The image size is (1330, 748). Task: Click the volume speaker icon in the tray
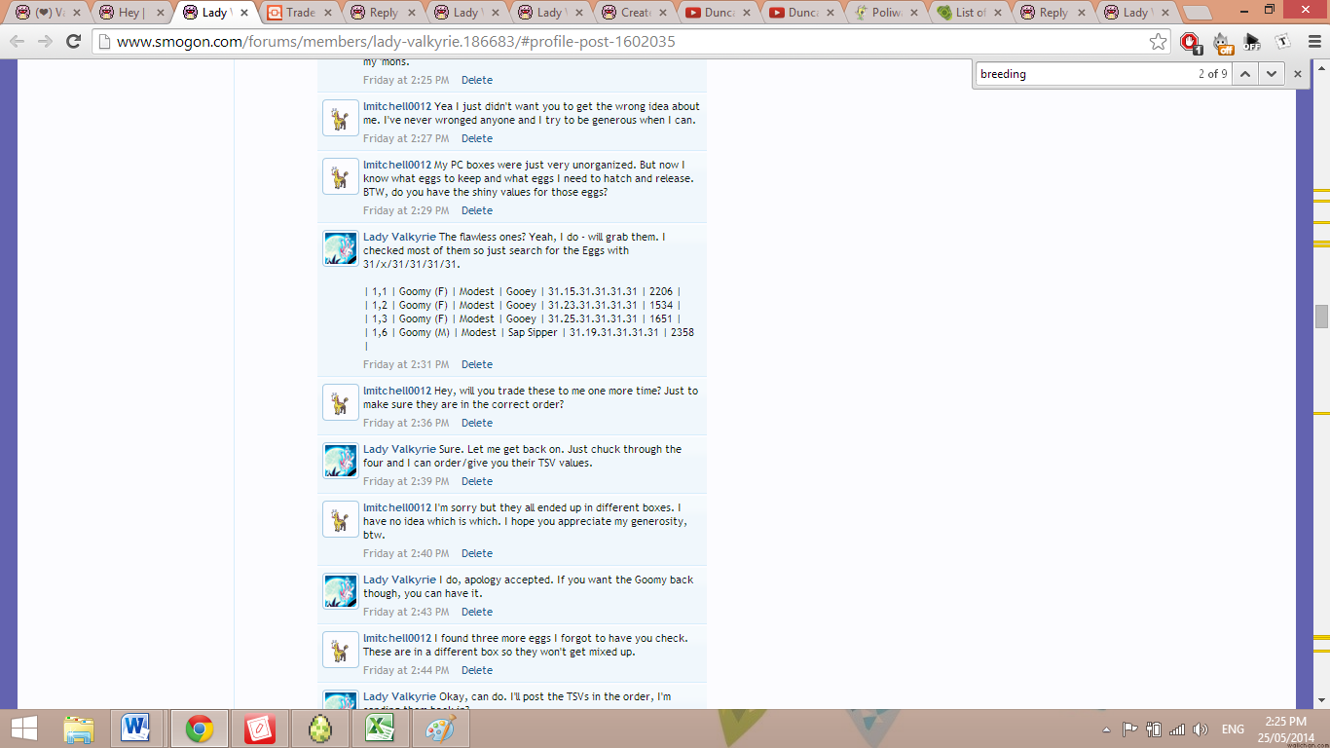tap(1200, 729)
